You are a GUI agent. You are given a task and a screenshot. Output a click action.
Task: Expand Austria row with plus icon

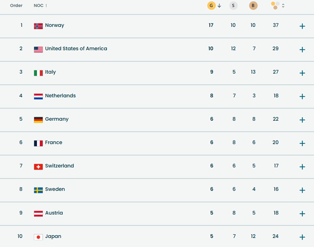click(x=302, y=214)
